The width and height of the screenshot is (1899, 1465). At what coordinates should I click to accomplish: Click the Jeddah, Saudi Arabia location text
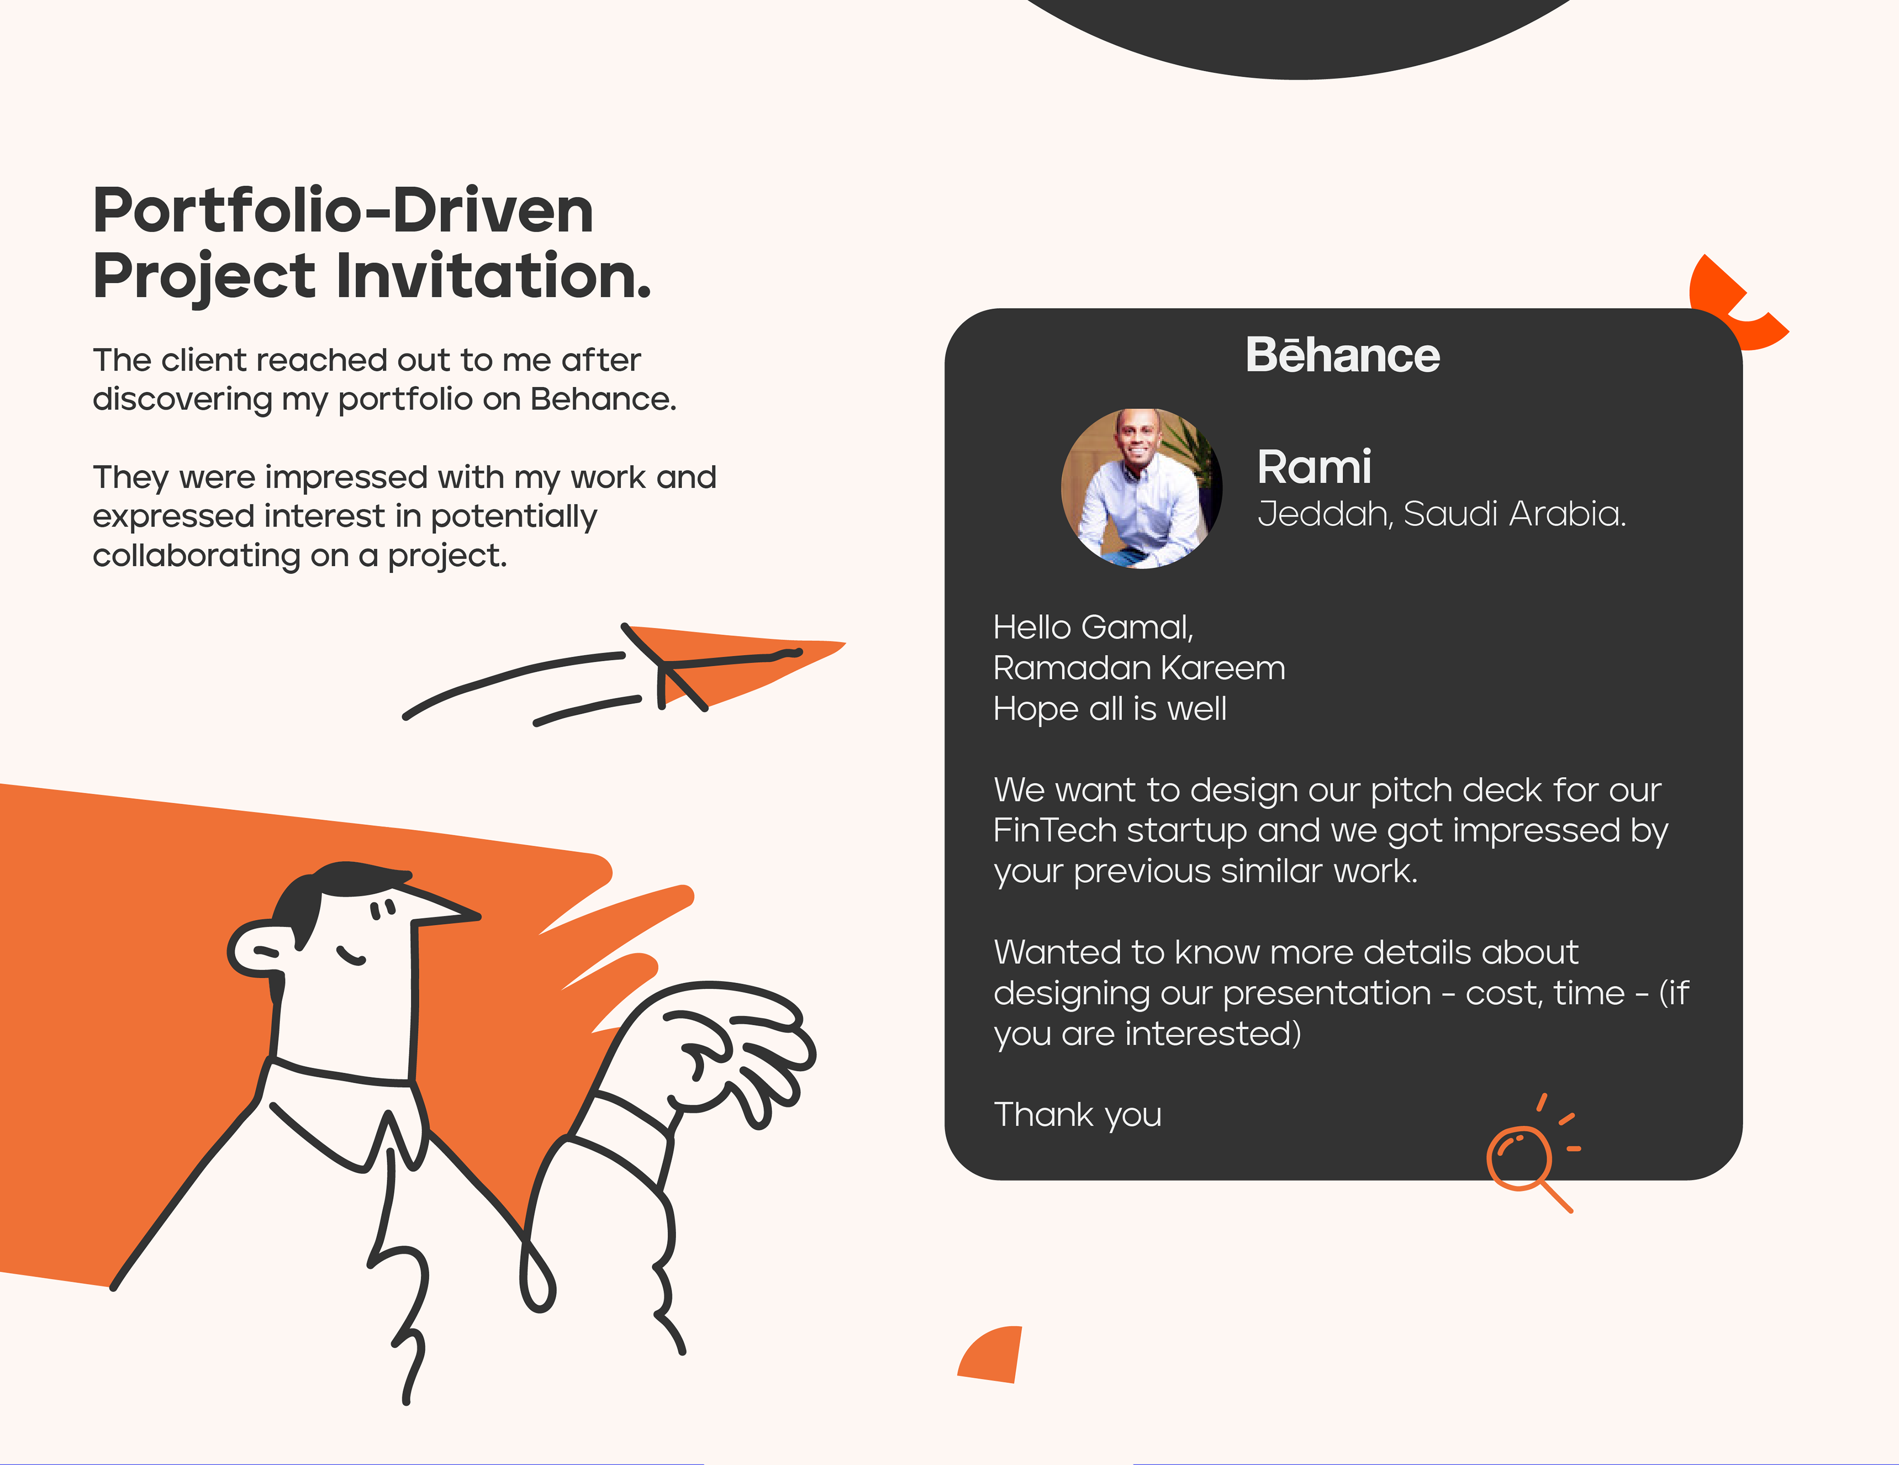1442,514
